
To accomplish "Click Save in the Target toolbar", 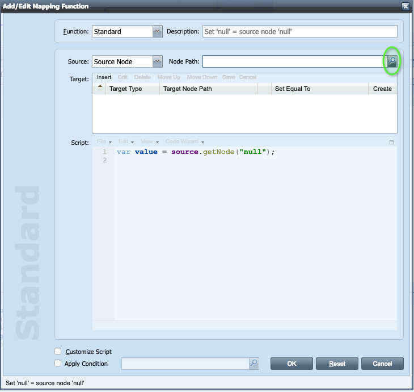I will tap(229, 77).
